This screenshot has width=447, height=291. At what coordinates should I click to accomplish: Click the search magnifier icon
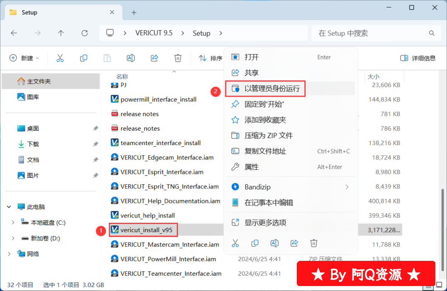tap(432, 33)
